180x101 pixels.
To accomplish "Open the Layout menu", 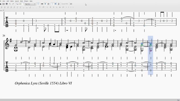I will [x=17, y=1].
